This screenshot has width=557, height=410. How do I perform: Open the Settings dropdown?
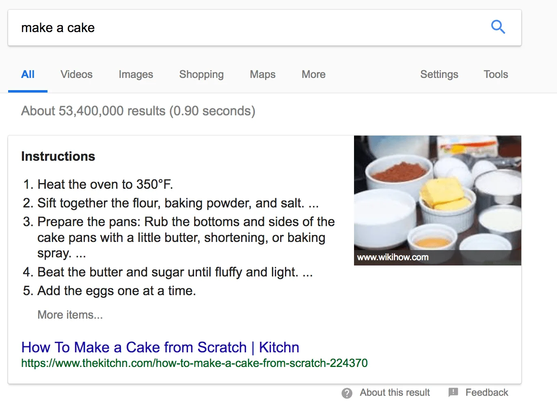[x=439, y=75]
